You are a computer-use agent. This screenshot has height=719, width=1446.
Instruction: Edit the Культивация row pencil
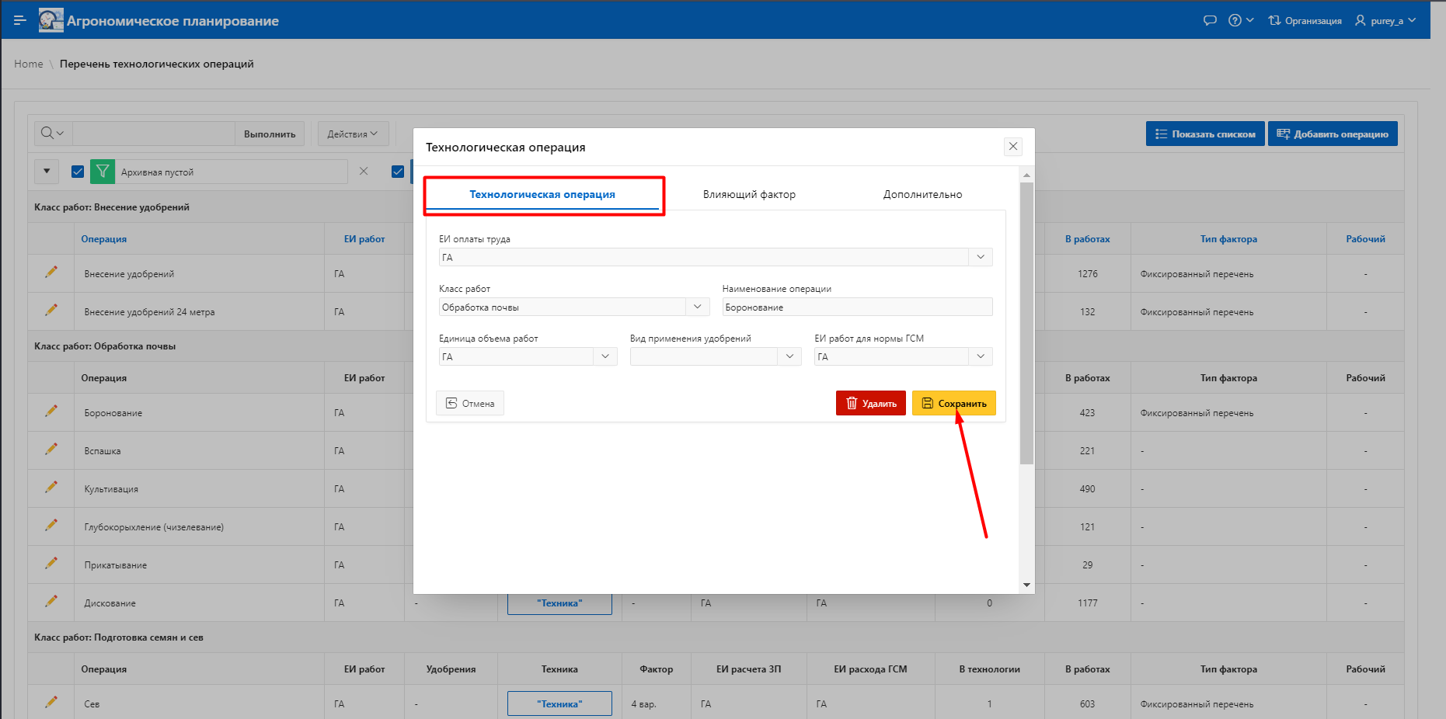pos(51,488)
